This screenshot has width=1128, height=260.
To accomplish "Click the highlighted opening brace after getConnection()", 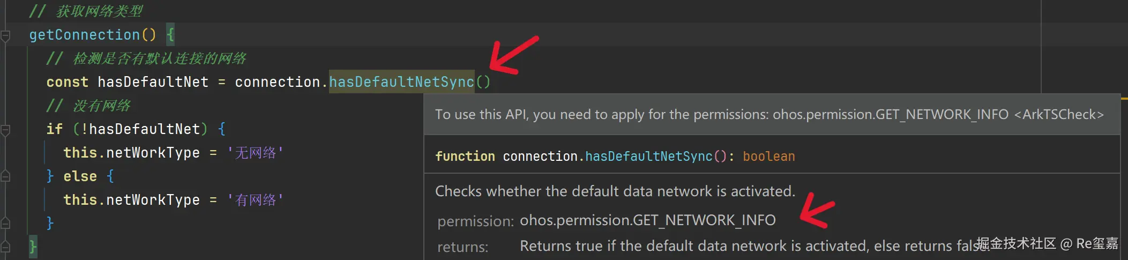I will (x=170, y=35).
